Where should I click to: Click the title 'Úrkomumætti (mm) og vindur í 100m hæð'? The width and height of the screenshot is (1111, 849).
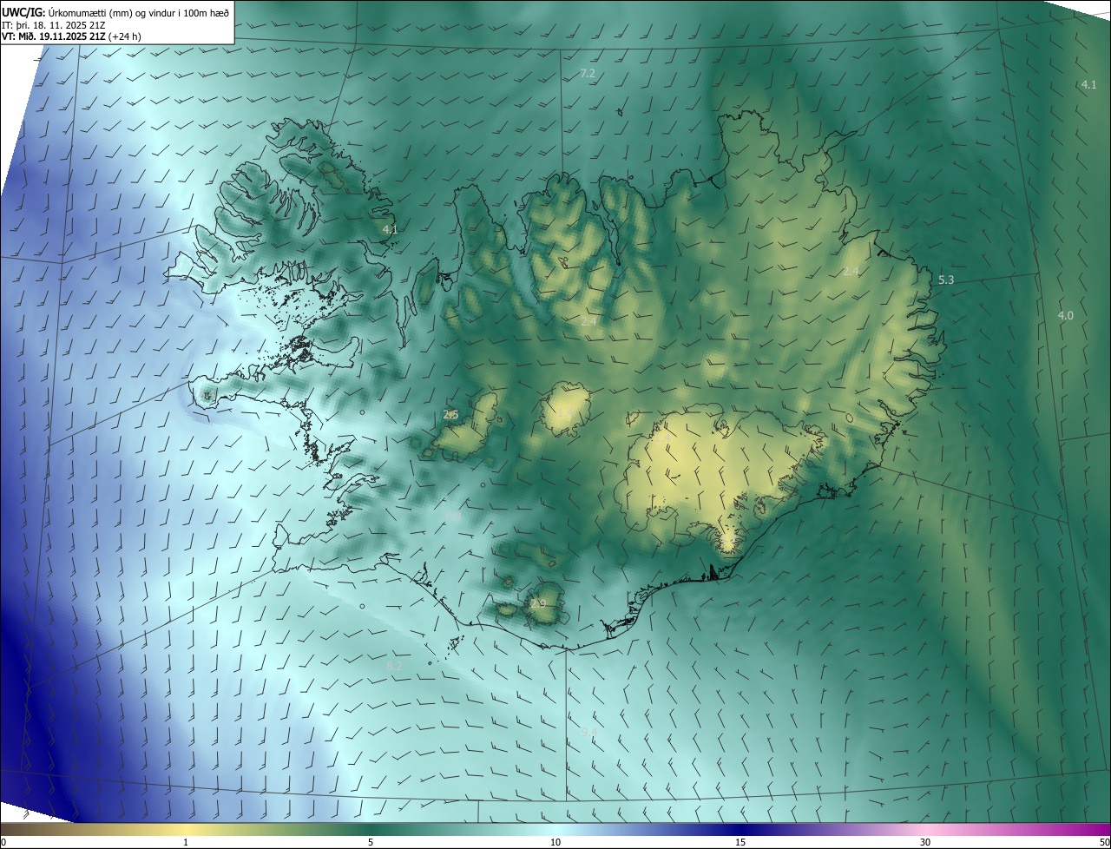(x=139, y=13)
